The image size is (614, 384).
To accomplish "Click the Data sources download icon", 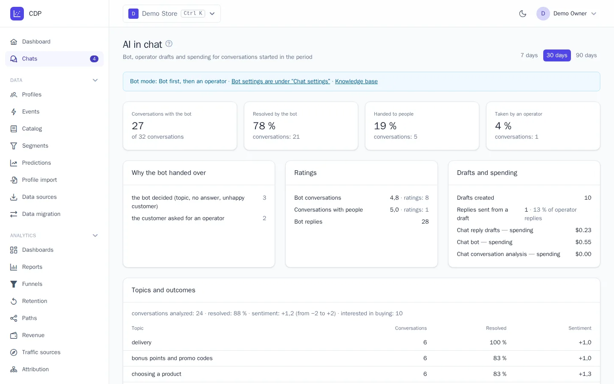I will 14,197.
